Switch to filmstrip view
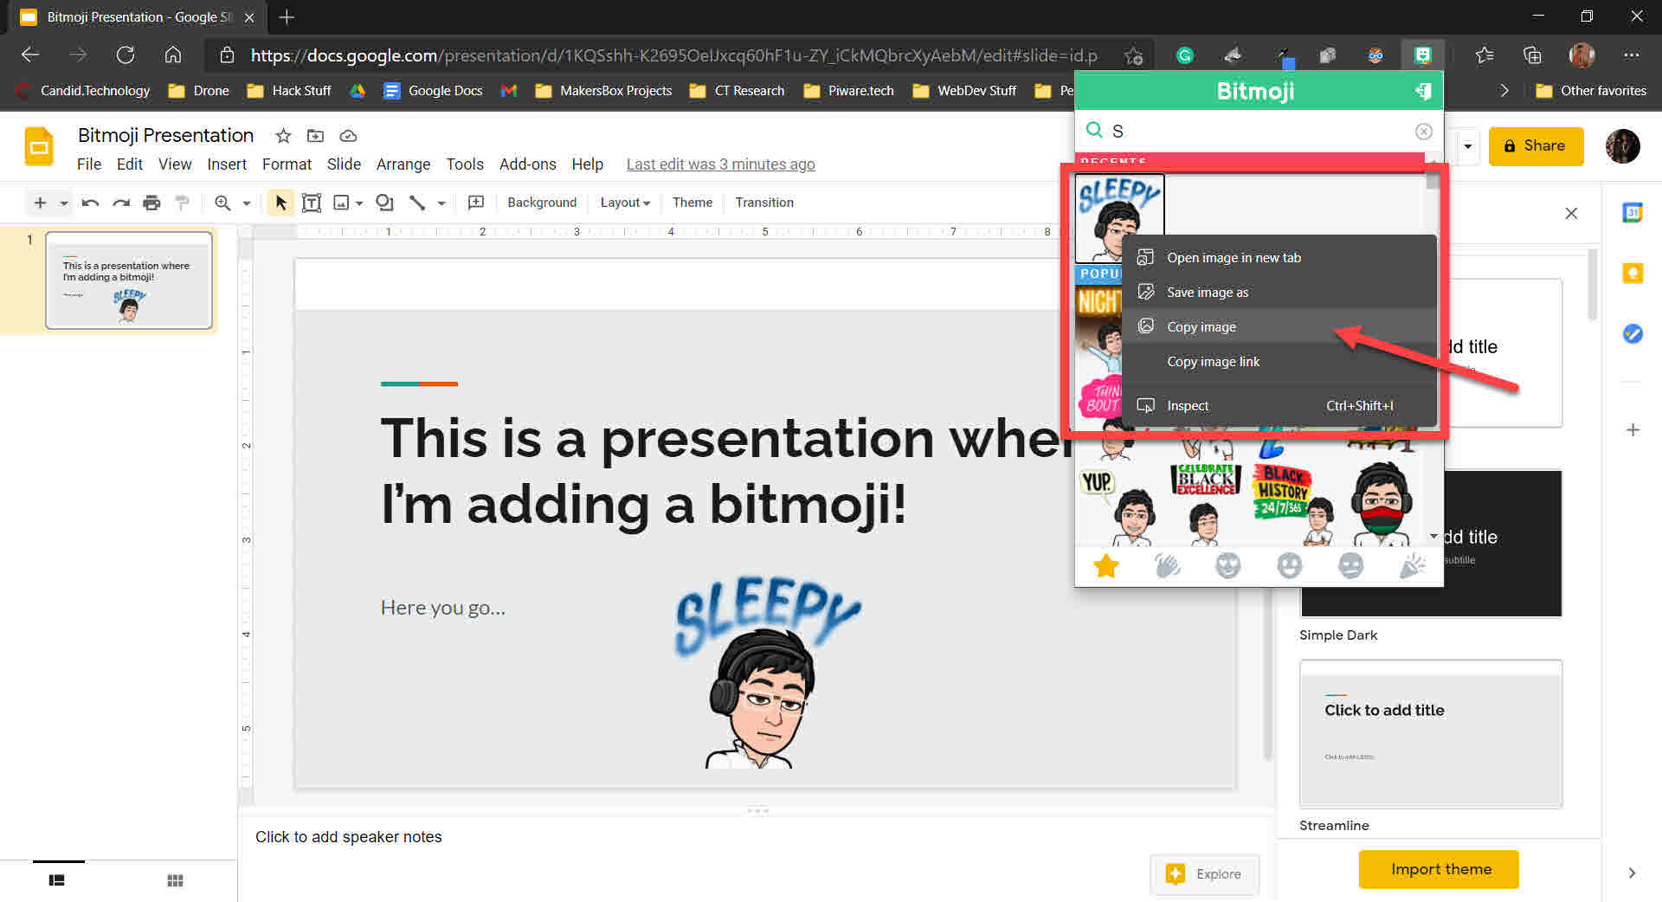 tap(57, 880)
